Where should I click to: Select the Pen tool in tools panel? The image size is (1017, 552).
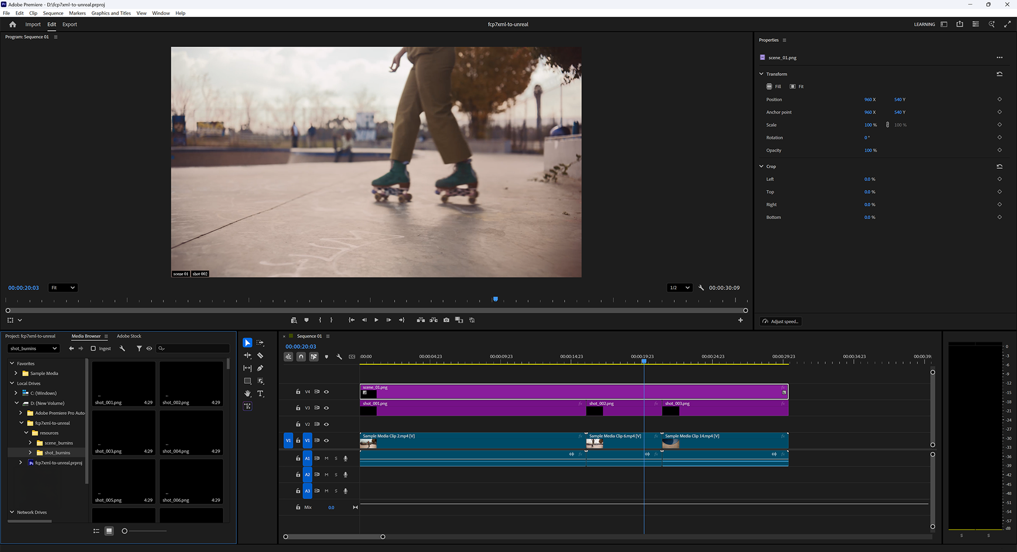260,368
